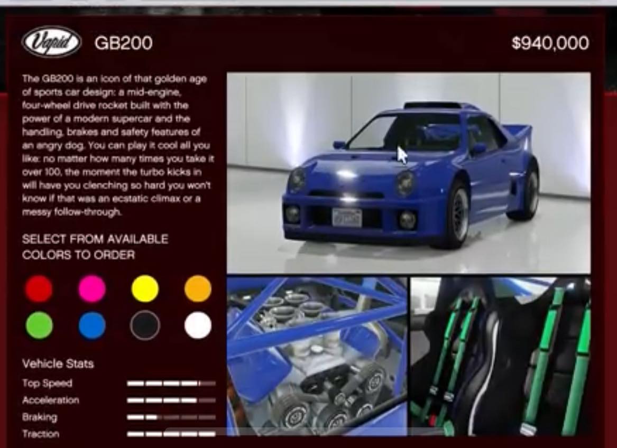Click the Traction stat bar
The width and height of the screenshot is (617, 448).
pos(171,434)
